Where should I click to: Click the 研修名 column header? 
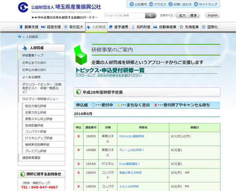click(x=143, y=128)
